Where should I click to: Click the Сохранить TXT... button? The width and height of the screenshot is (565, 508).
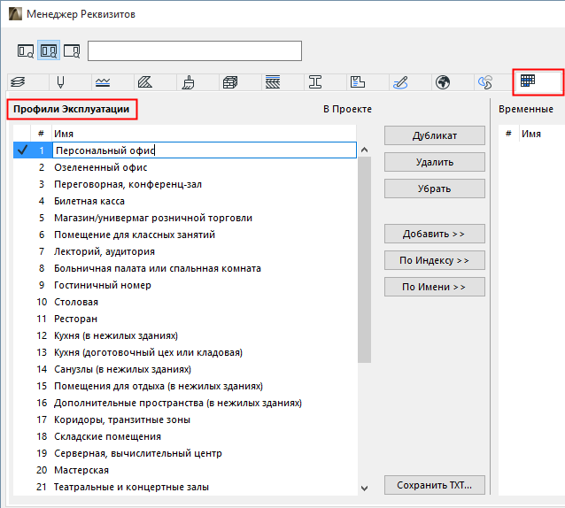coord(435,485)
